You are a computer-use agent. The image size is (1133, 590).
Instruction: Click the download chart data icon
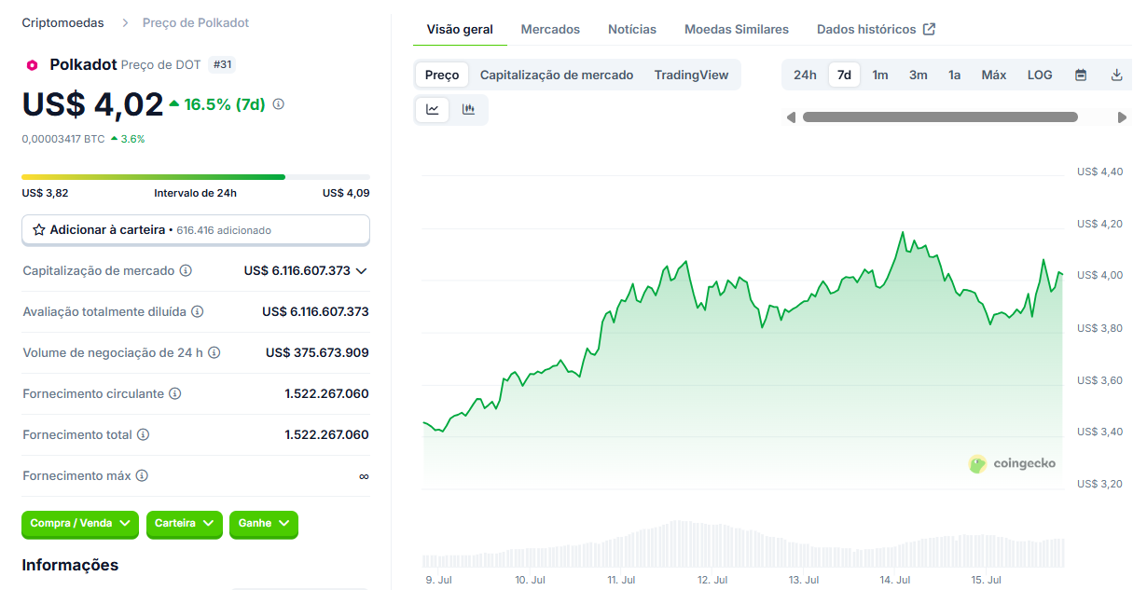point(1116,75)
